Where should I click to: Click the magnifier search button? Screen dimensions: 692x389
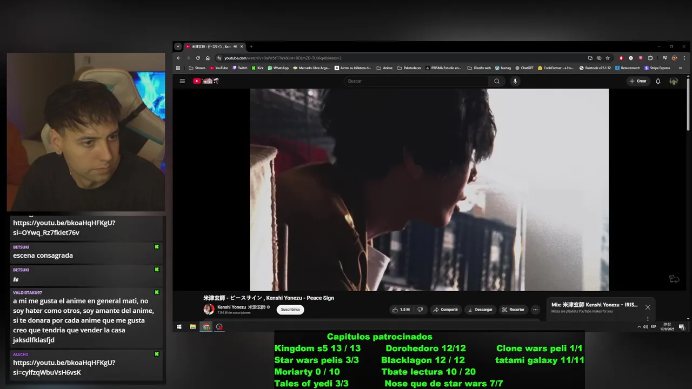point(497,81)
